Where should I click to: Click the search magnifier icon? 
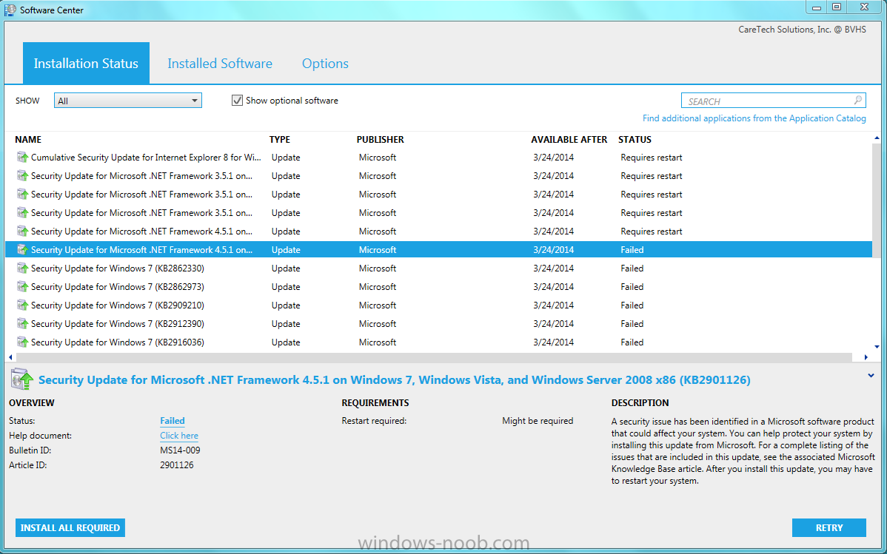pyautogui.click(x=857, y=100)
